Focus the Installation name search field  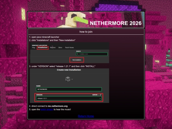[92, 54]
